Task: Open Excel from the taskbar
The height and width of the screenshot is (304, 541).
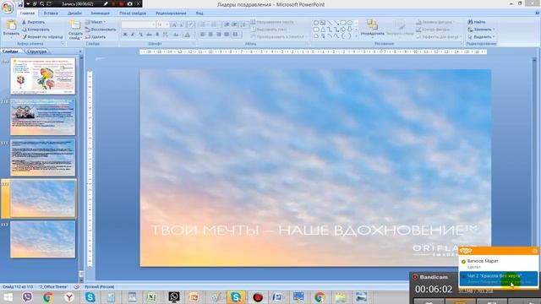Action: (x=152, y=296)
